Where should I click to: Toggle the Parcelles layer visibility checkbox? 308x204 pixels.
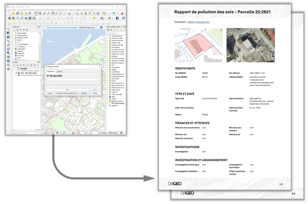[16, 69]
